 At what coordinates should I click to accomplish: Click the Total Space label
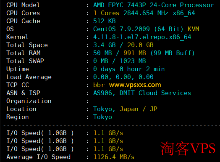(27, 45)
